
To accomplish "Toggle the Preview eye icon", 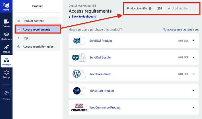I will click(x=6, y=93).
